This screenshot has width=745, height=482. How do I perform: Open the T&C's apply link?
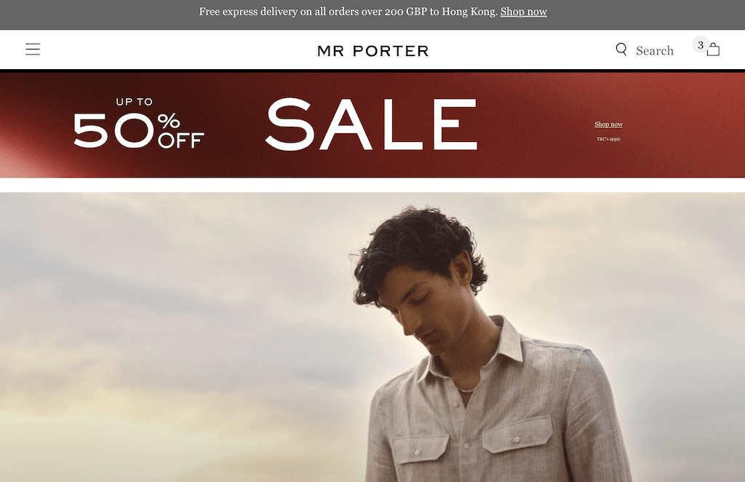pos(609,139)
